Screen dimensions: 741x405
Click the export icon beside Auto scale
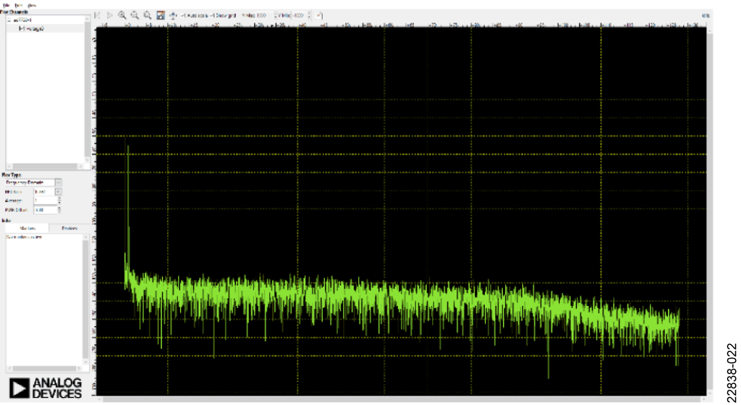(174, 14)
